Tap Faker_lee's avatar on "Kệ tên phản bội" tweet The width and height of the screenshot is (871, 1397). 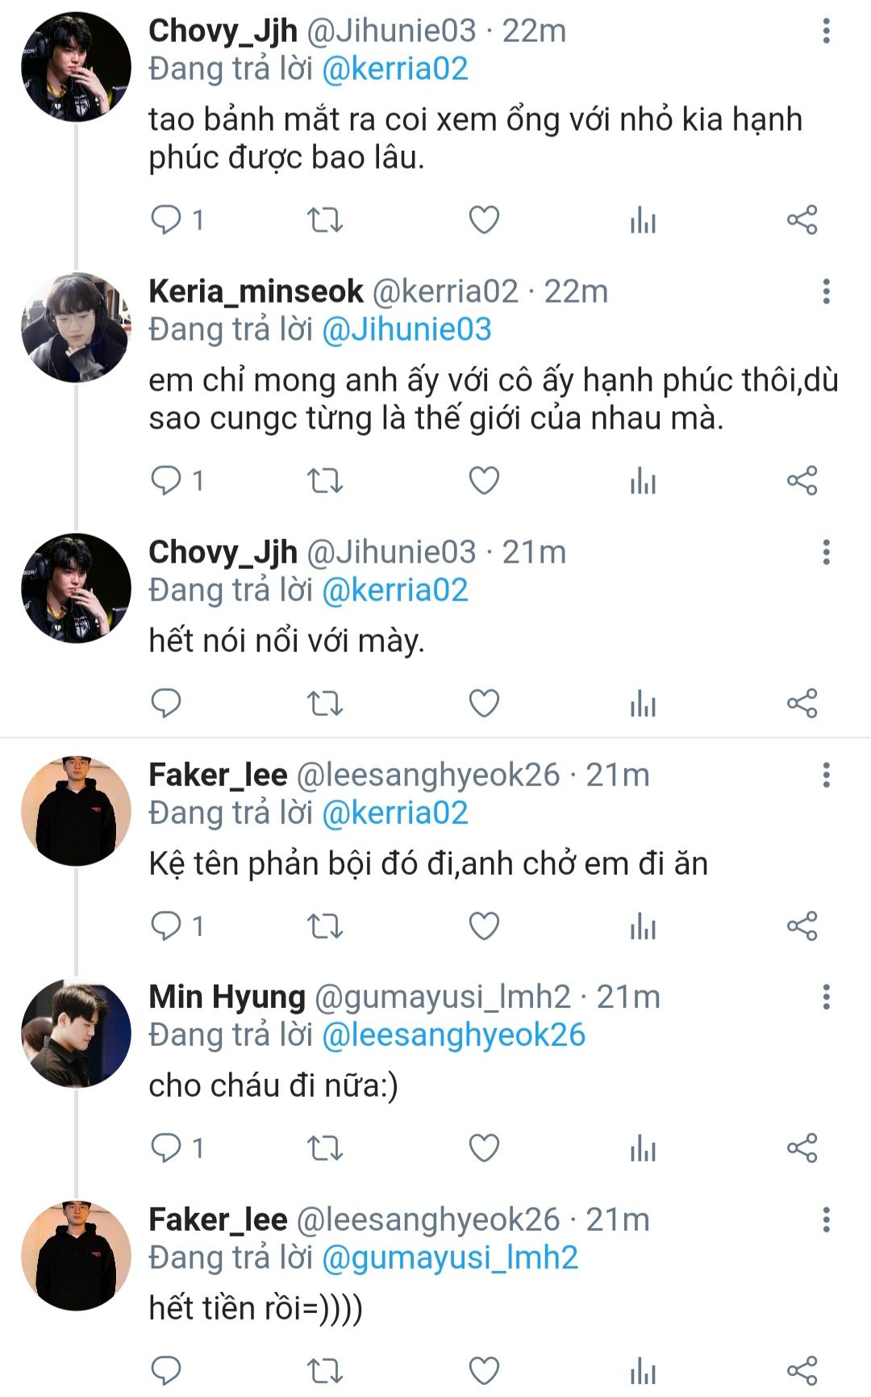(x=76, y=811)
